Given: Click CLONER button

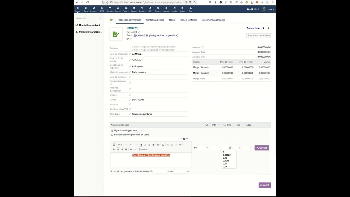Looking at the screenshot, I should [x=265, y=185].
